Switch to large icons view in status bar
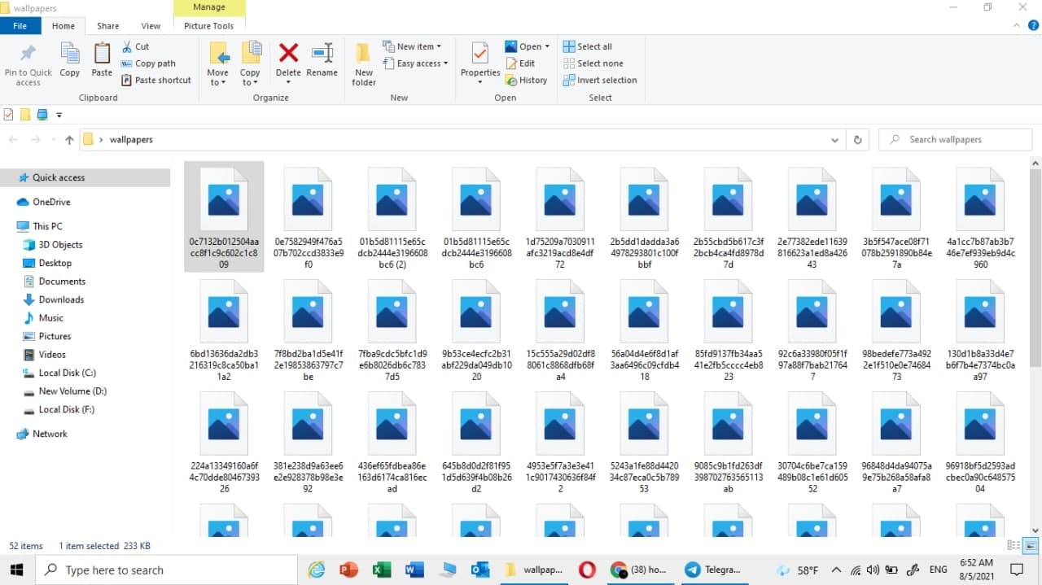Viewport: 1042px width, 585px height. coord(1031,546)
